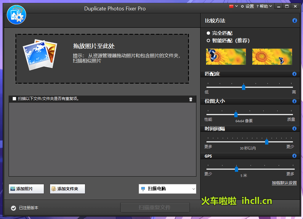Click the Duplicate Photos Fixer Pro logo

pyautogui.click(x=16, y=14)
